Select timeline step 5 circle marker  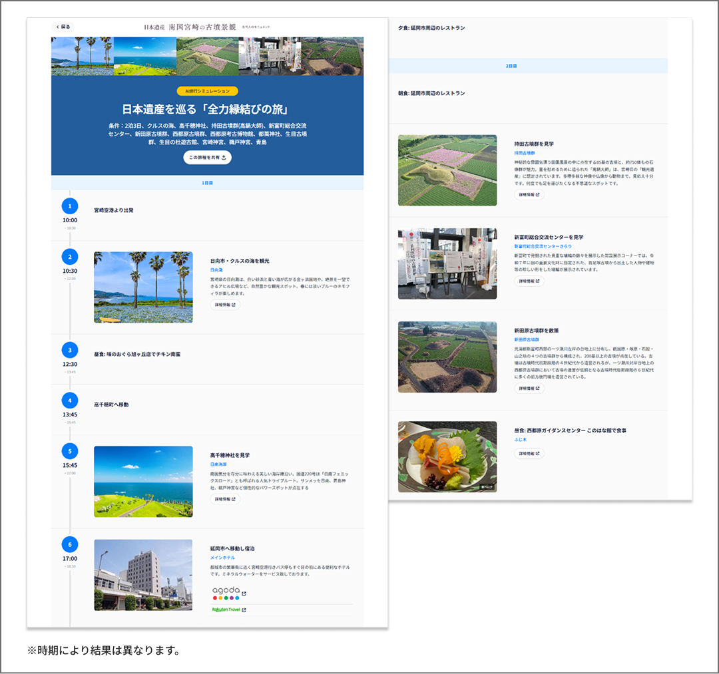(70, 451)
